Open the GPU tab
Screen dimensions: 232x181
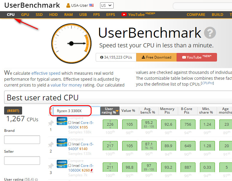pyautogui.click(x=25, y=15)
